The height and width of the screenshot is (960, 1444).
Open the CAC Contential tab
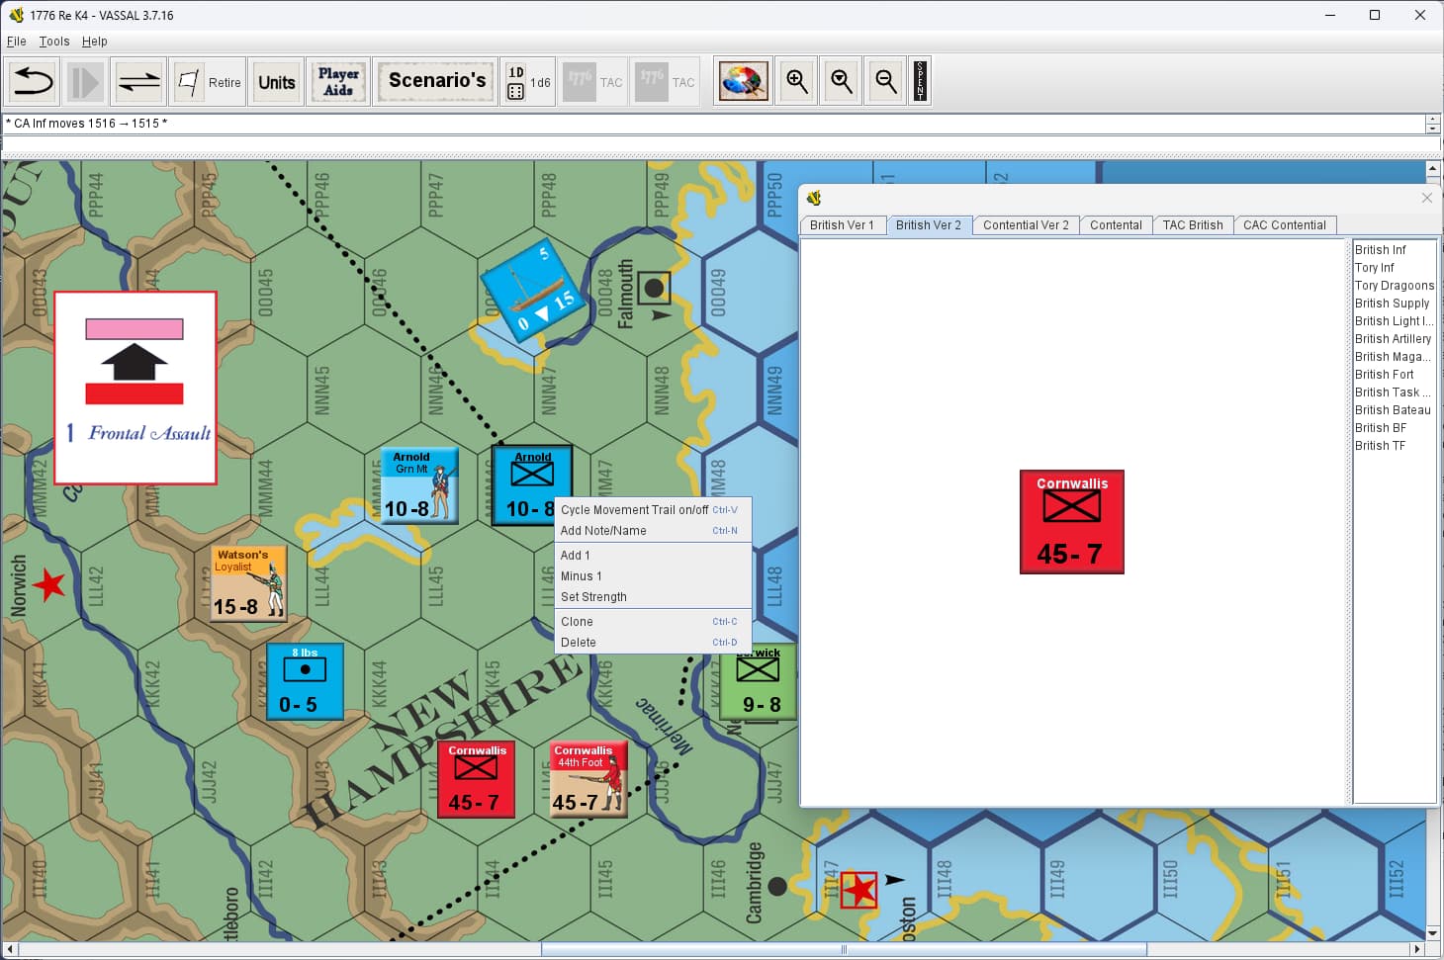(x=1285, y=225)
